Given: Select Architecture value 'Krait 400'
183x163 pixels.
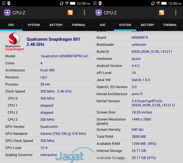Looking at the screenshot, I should [x=48, y=70].
